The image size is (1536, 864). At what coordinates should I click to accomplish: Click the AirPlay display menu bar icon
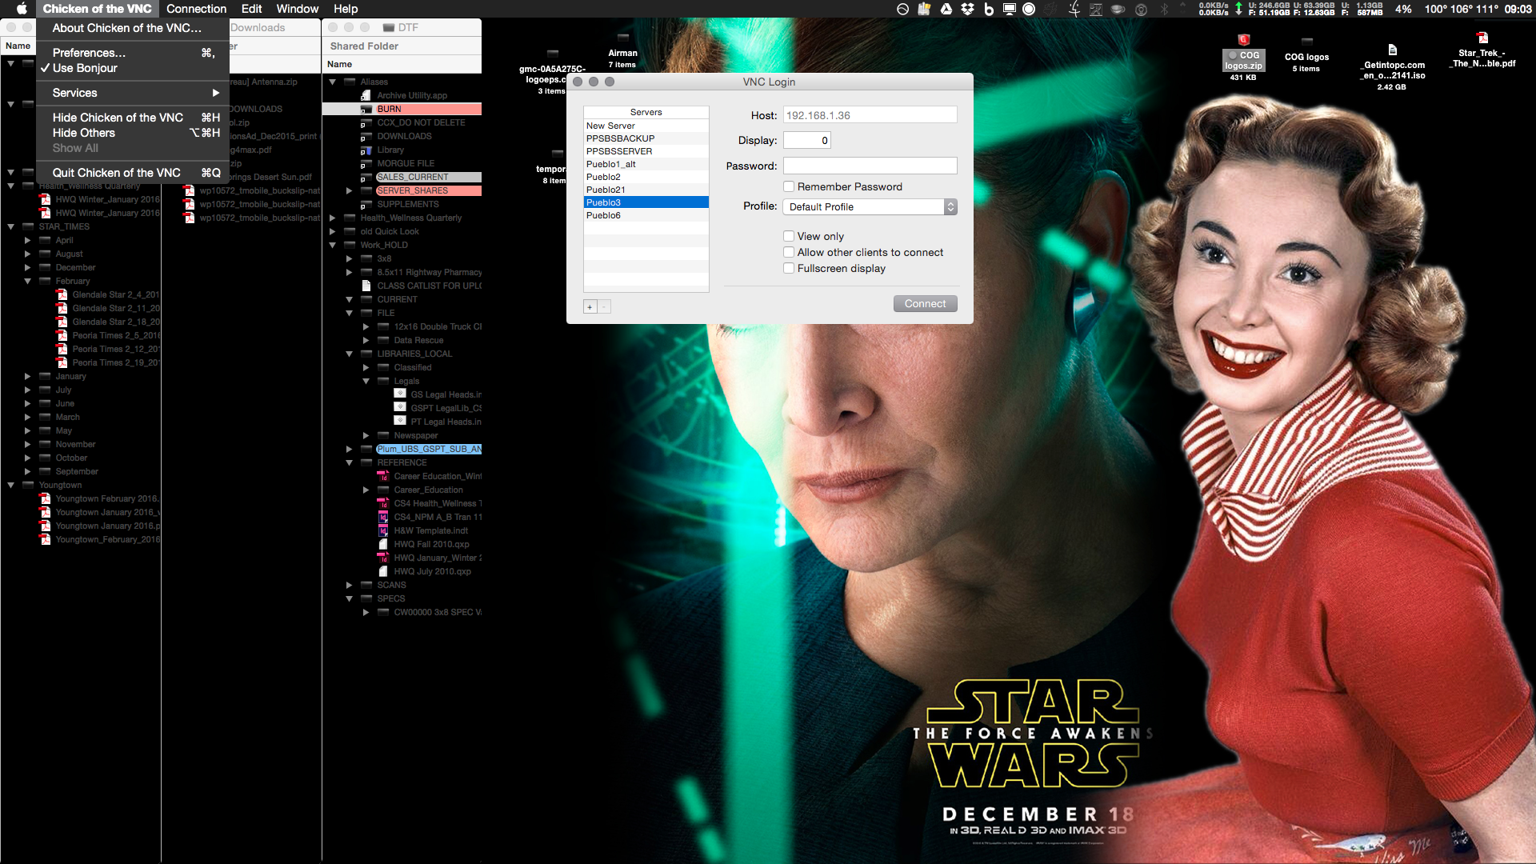(x=1010, y=9)
